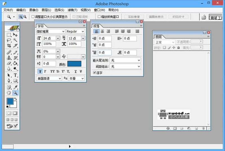Toggle faux bold in Character panel
Image resolution: width=225 pixels, height=151 pixels.
tap(40, 71)
